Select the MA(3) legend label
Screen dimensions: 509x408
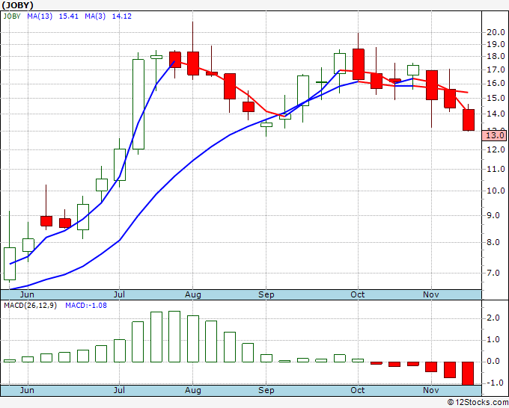pos(95,16)
